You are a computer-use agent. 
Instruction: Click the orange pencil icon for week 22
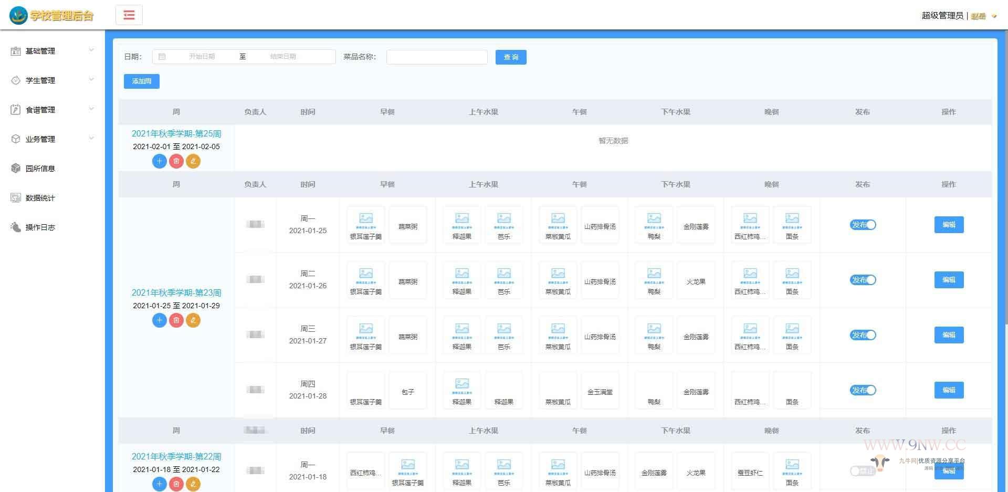point(193,484)
